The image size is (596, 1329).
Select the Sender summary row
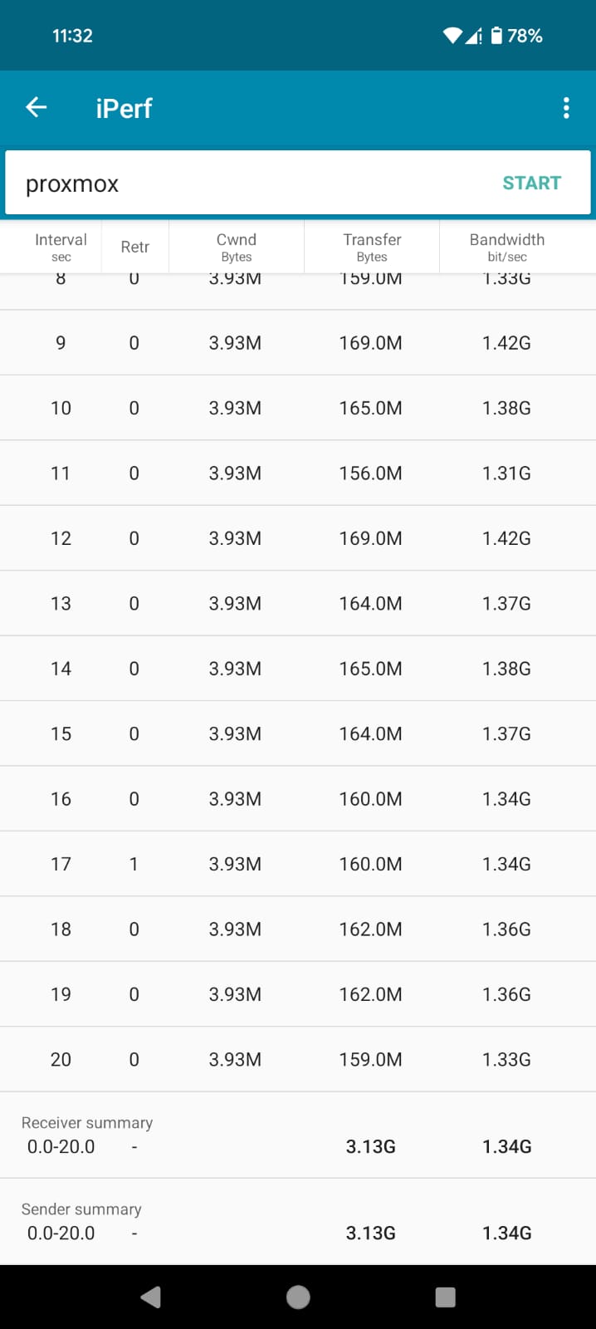tap(298, 1222)
